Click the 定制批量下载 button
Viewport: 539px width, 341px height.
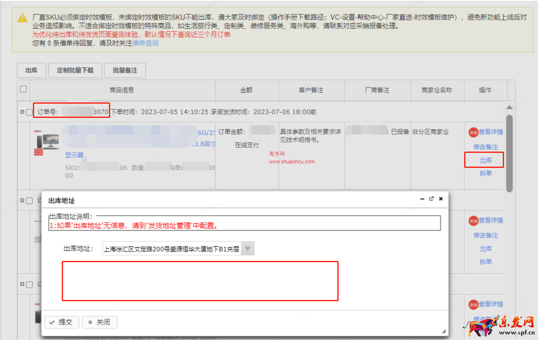click(75, 70)
